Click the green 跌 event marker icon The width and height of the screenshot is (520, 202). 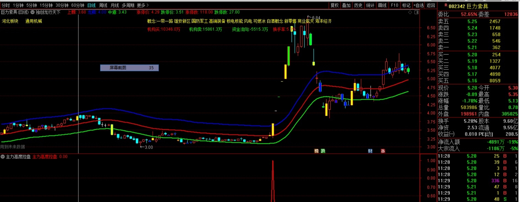click(x=323, y=151)
